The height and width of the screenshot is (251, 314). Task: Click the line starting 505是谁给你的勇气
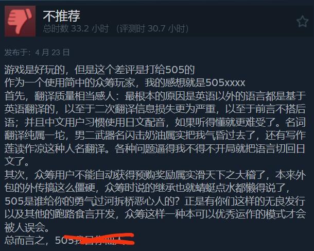[x=155, y=201]
